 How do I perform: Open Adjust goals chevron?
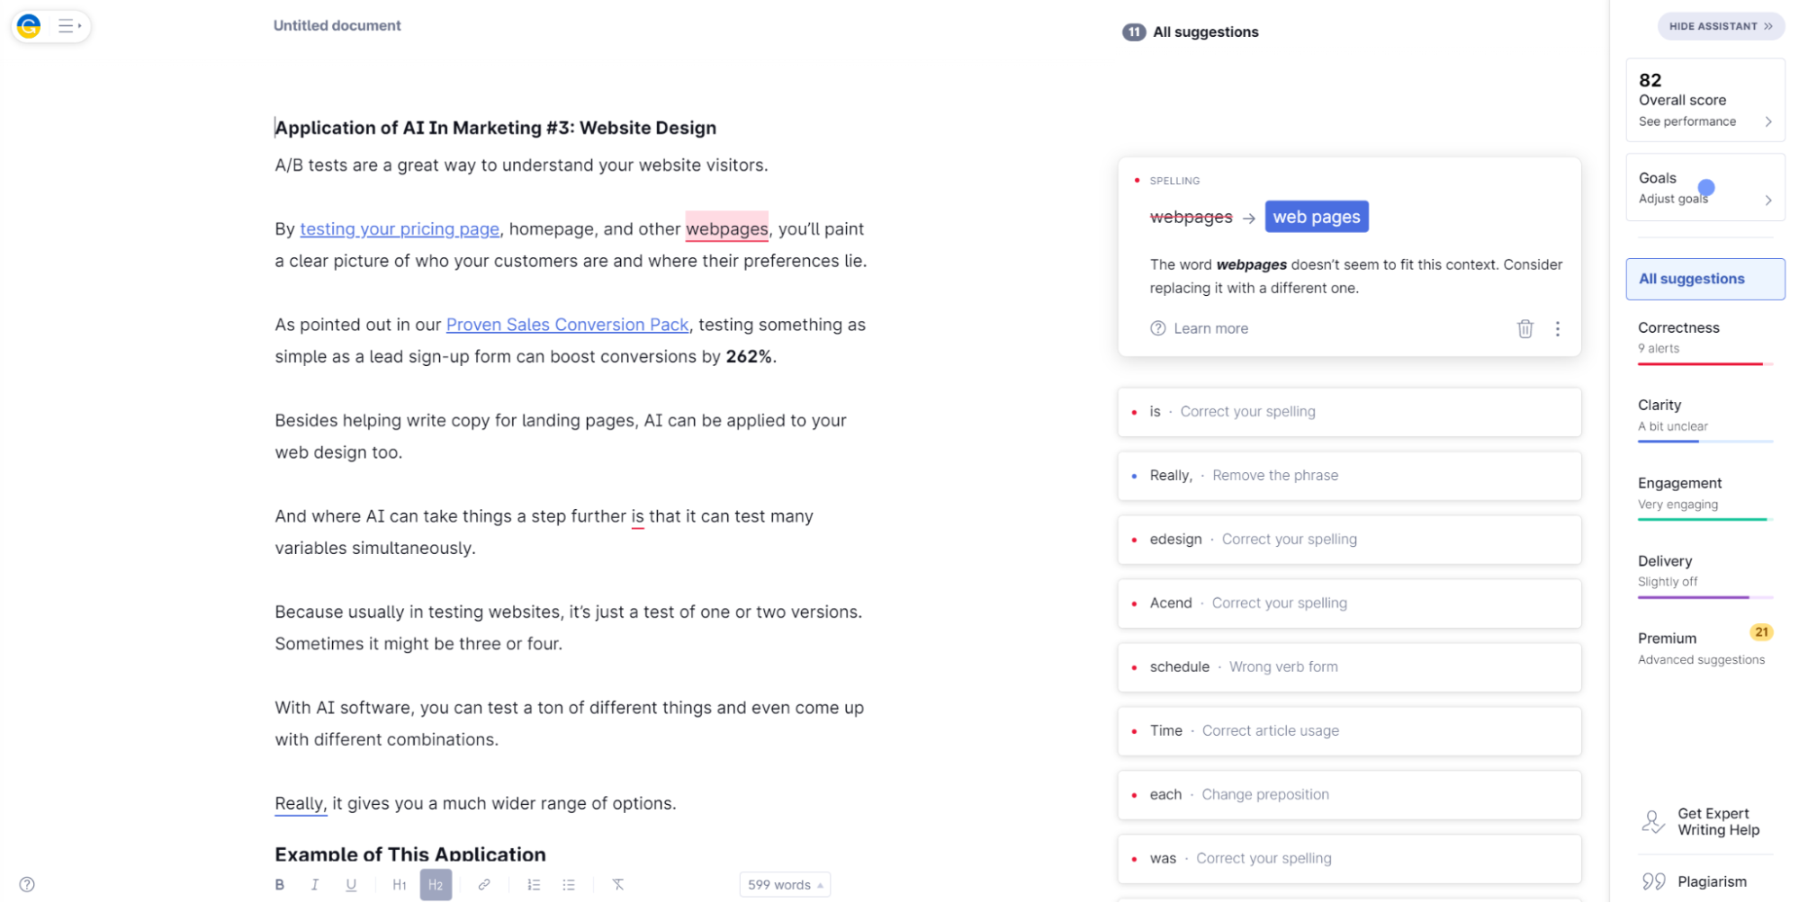(1768, 200)
